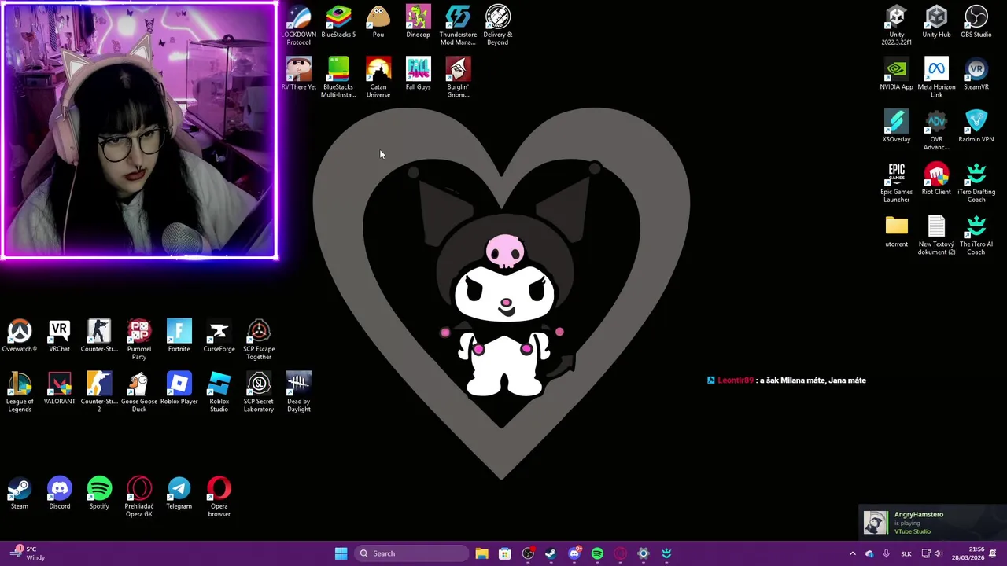Select the Counter-Strike 2 icon
Image resolution: width=1007 pixels, height=566 pixels.
[x=99, y=392]
